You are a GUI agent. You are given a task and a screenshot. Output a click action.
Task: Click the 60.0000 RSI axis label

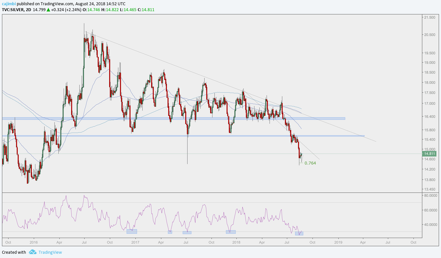(x=431, y=210)
